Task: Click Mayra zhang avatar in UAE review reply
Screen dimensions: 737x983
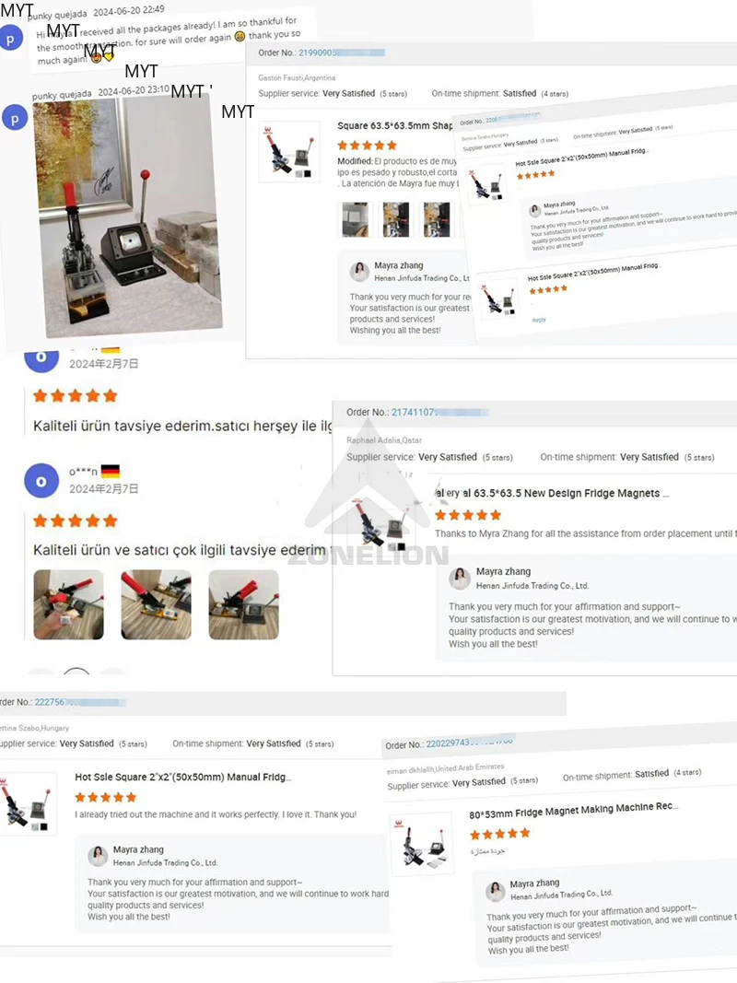Action: click(x=496, y=891)
